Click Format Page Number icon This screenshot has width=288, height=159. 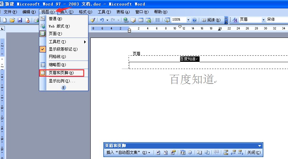173,153
